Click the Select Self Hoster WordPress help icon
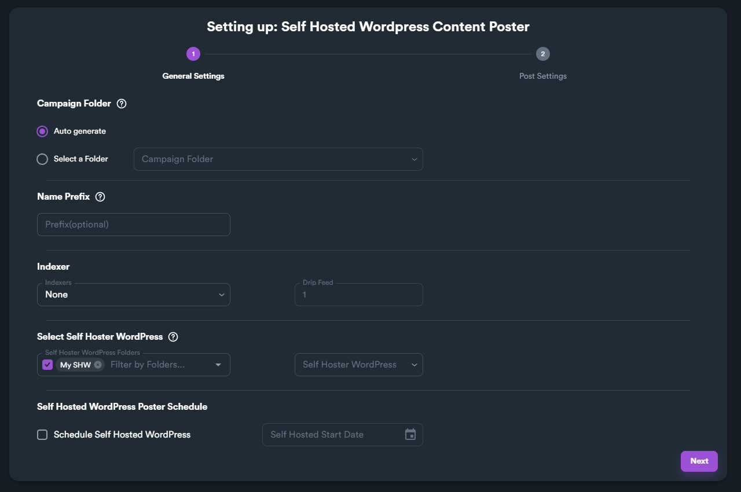This screenshot has width=741, height=492. 173,337
